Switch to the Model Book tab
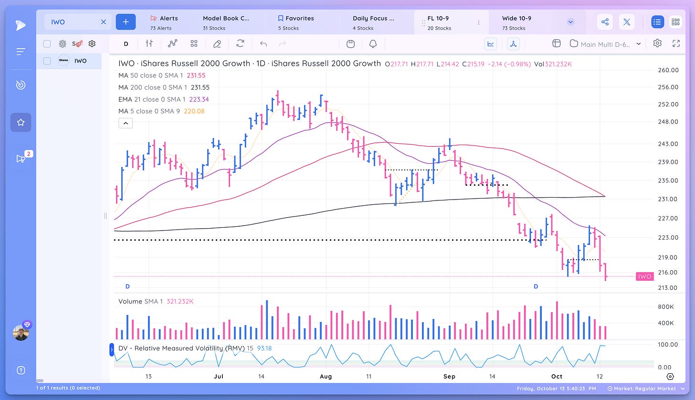This screenshot has height=400, width=695. [x=226, y=22]
